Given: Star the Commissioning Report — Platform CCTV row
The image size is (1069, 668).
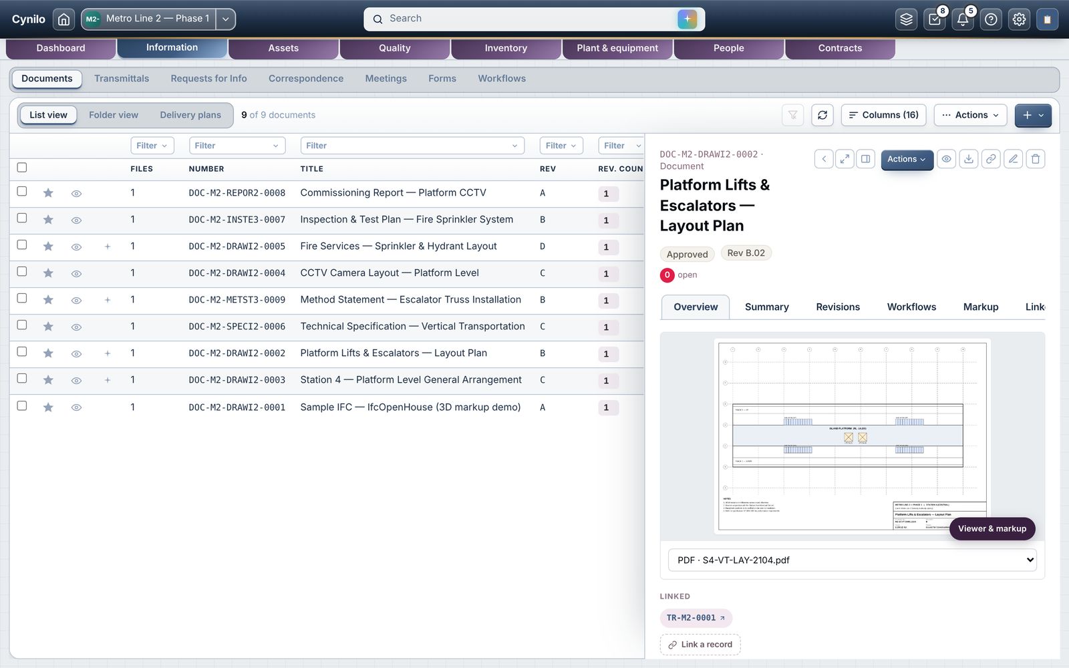Looking at the screenshot, I should pyautogui.click(x=48, y=193).
